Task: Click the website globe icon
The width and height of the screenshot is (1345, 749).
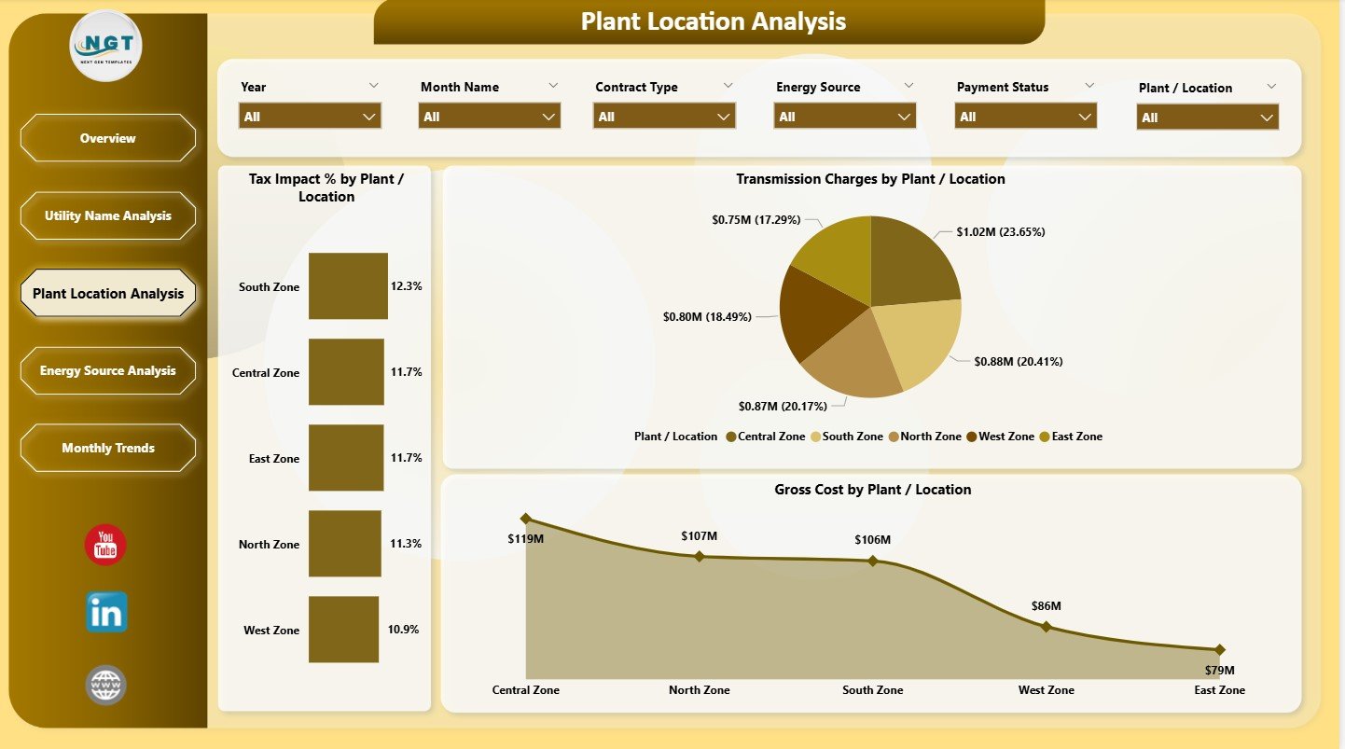Action: [105, 684]
